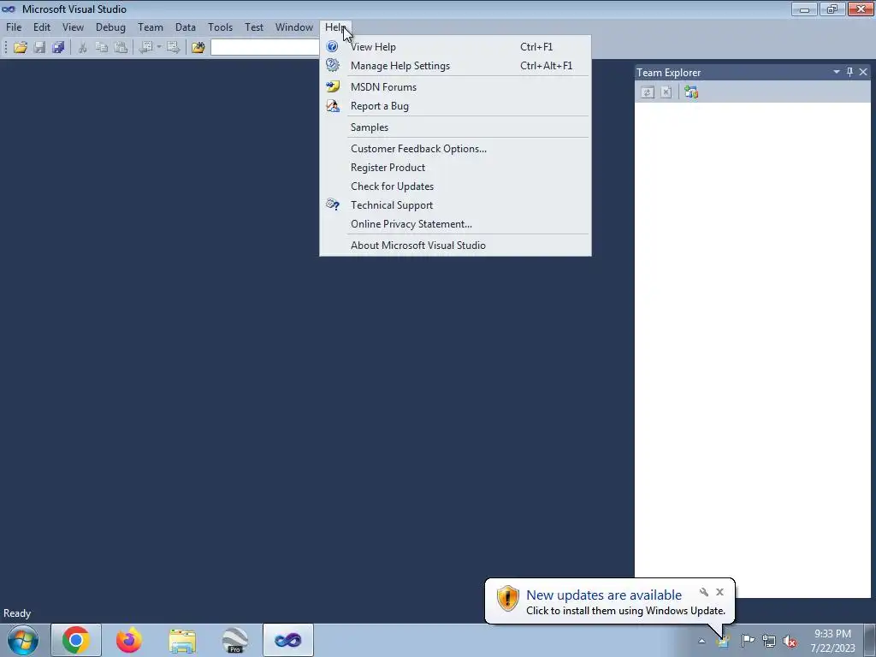The height and width of the screenshot is (657, 876).
Task: Open Action Center flag icon
Action: [748, 641]
